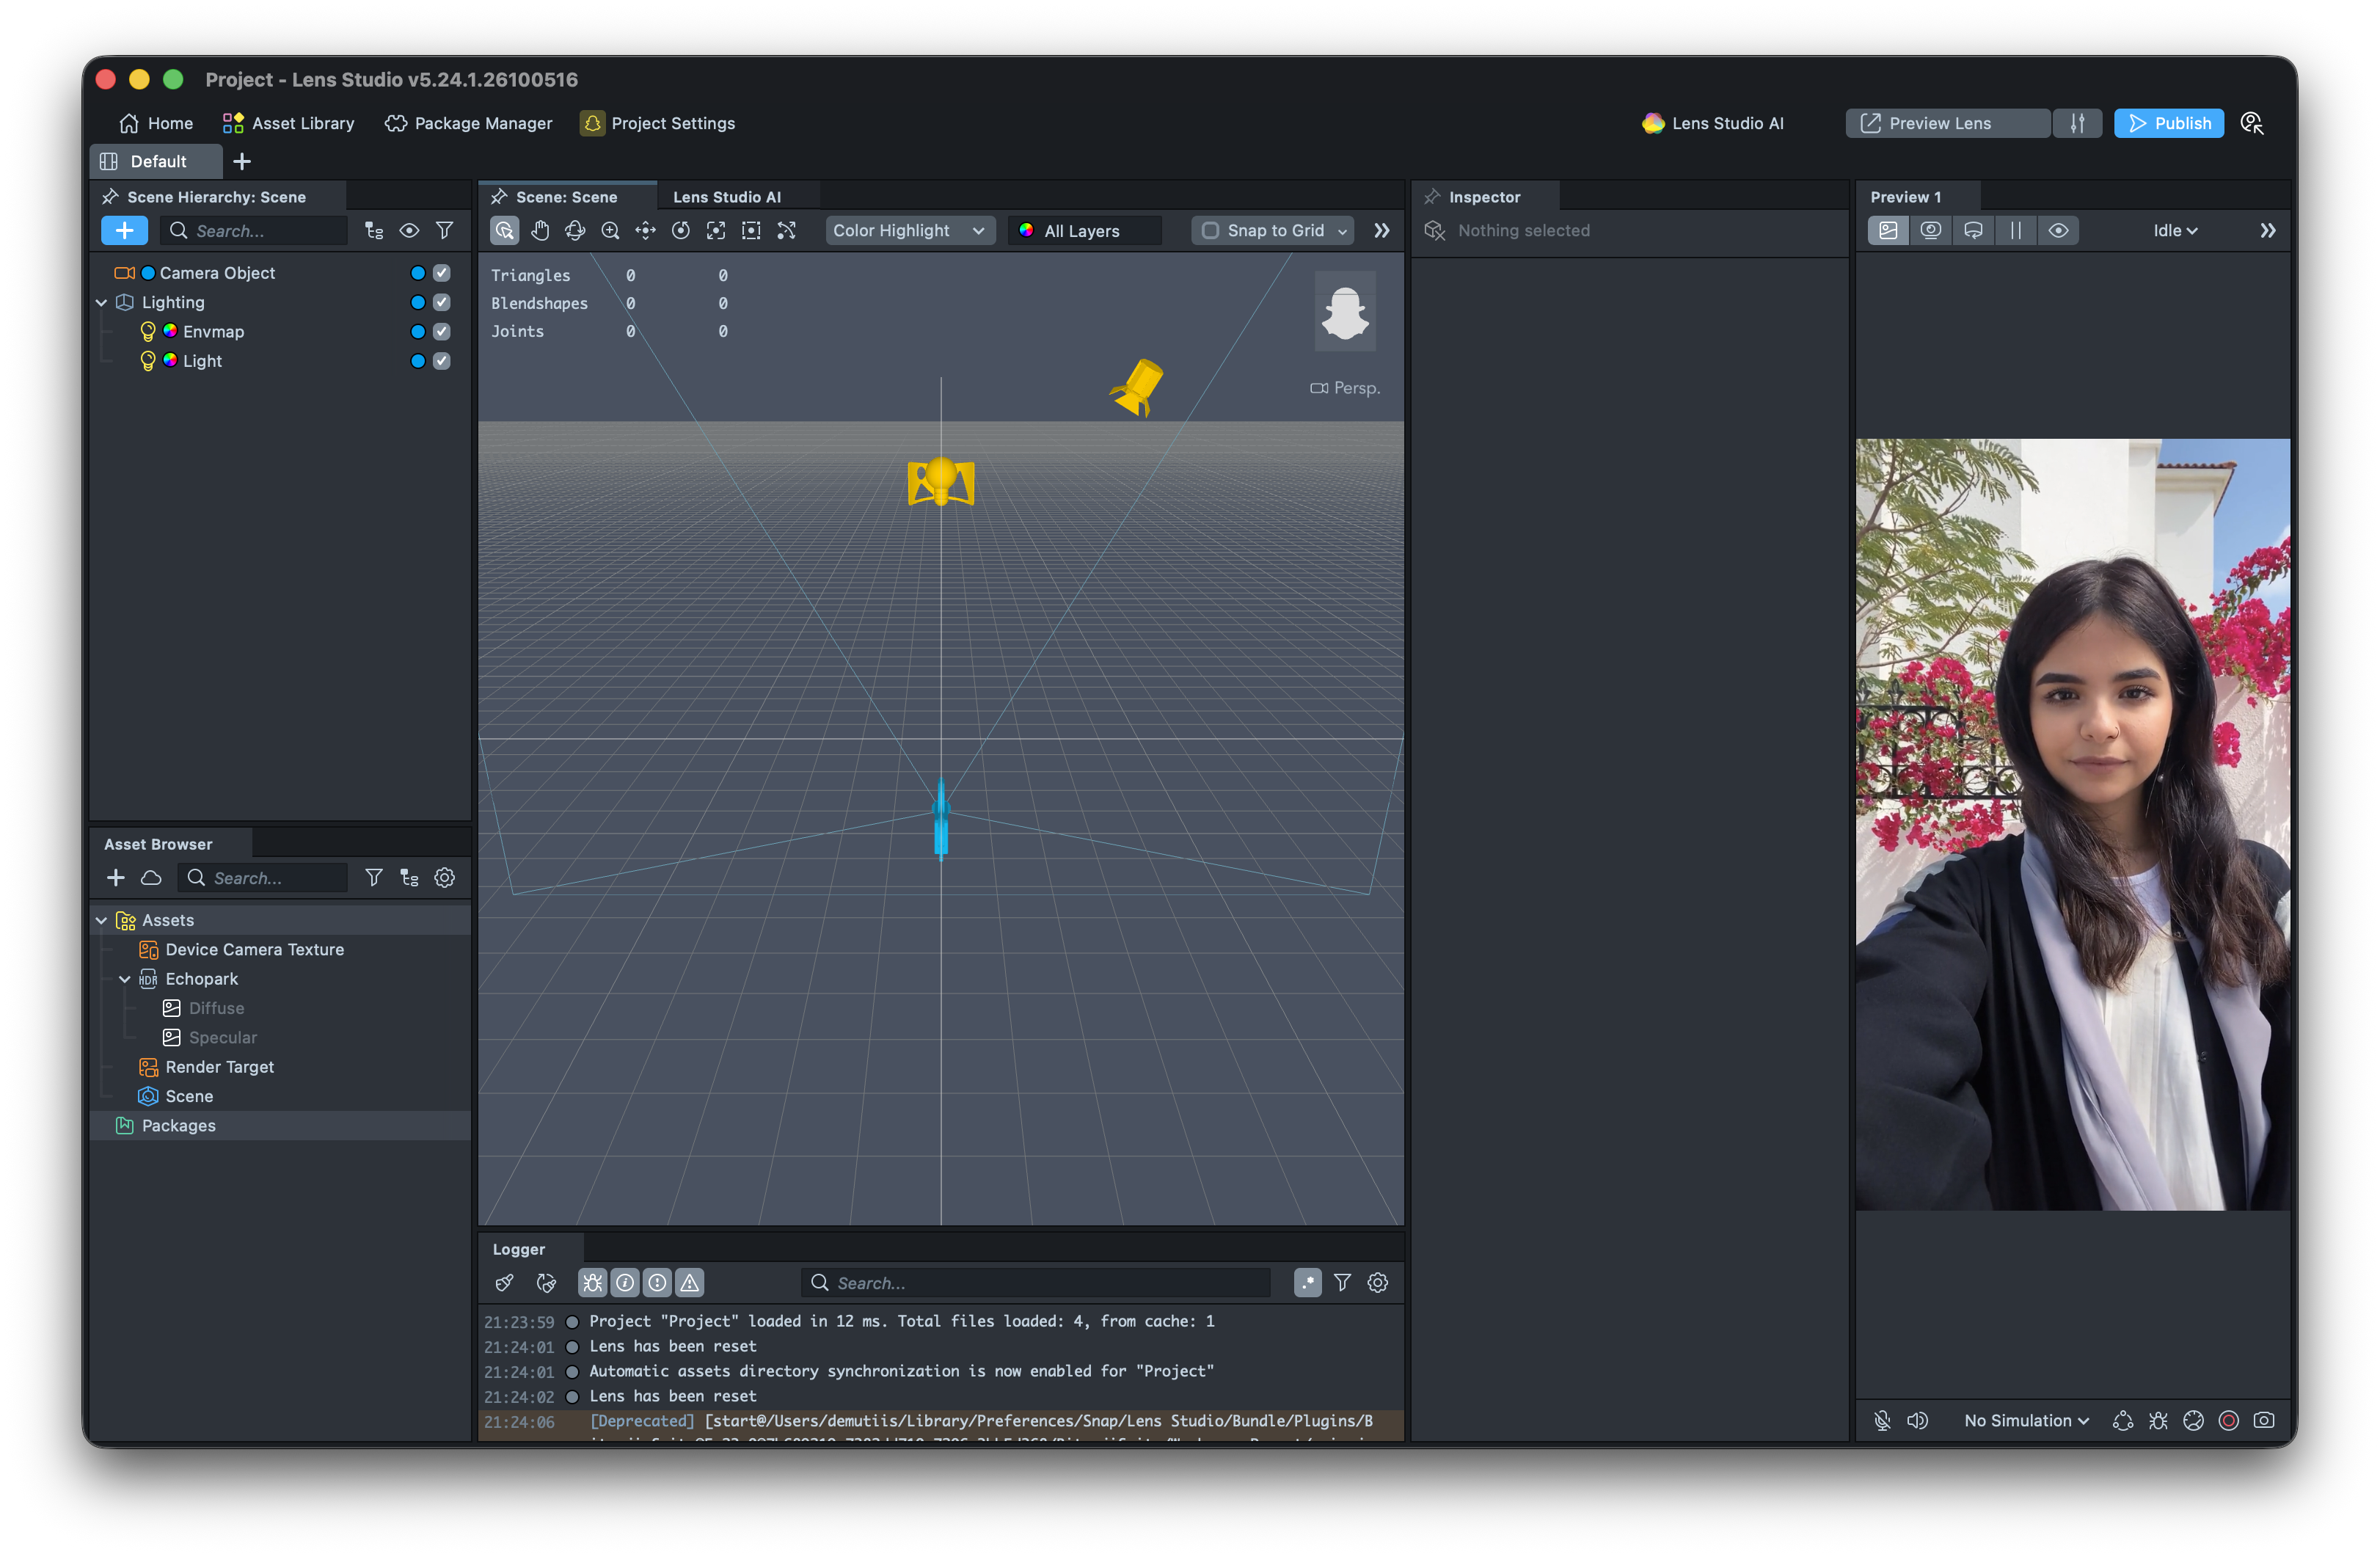Add new asset with plus icon in Asset Browser
The height and width of the screenshot is (1557, 2380).
click(x=116, y=878)
